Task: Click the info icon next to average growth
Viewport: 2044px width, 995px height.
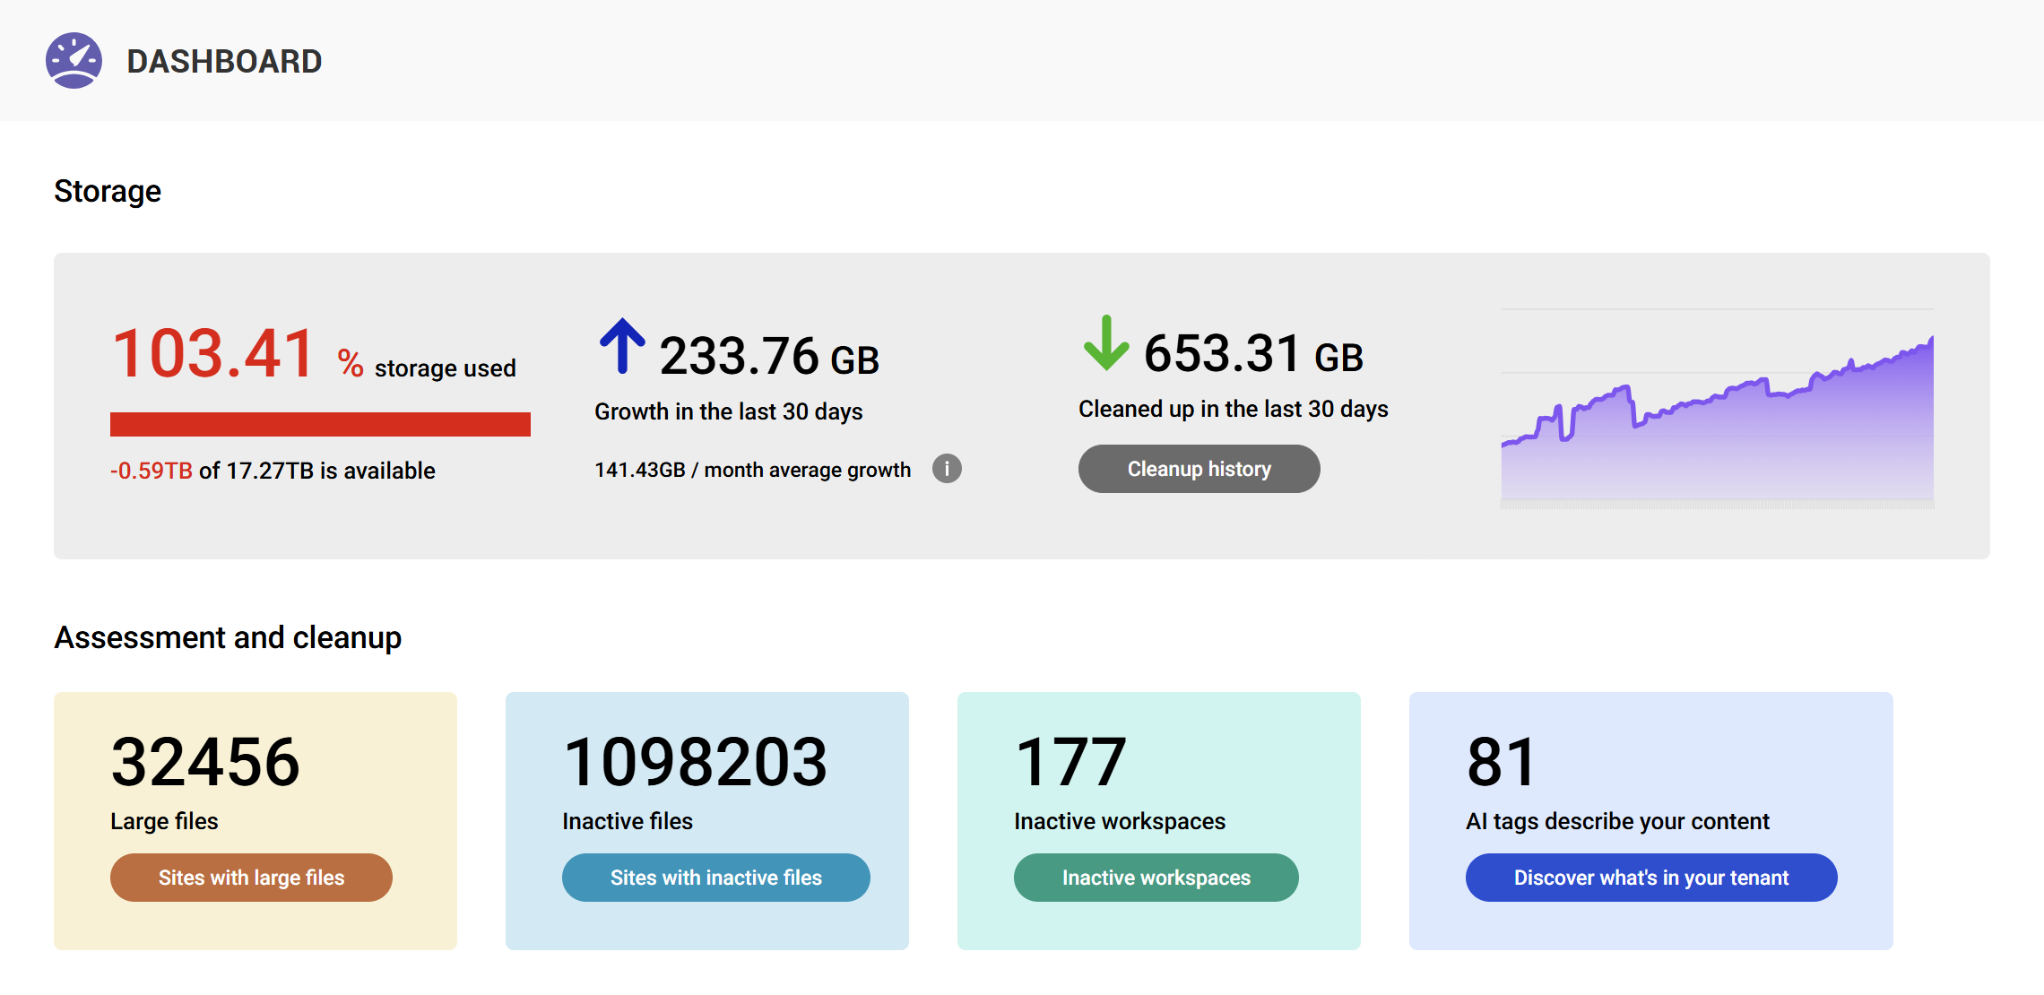Action: point(948,468)
